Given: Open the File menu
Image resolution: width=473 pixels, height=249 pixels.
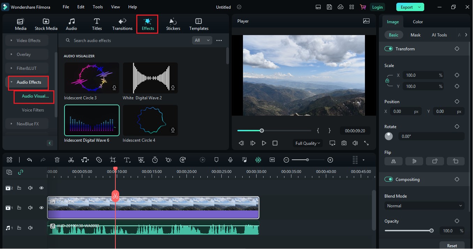Looking at the screenshot, I should pyautogui.click(x=66, y=7).
